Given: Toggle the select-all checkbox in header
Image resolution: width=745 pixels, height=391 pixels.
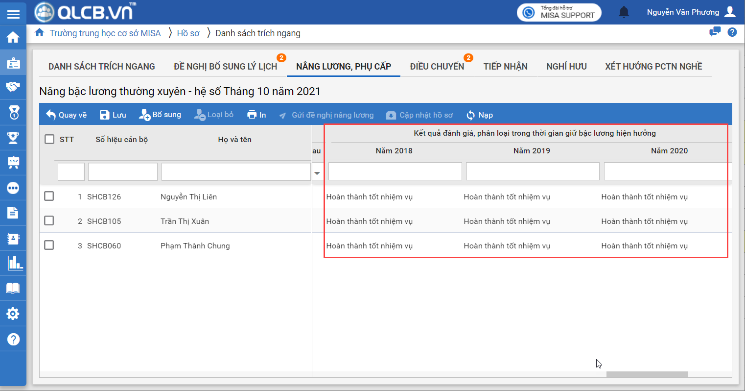Looking at the screenshot, I should pos(49,139).
